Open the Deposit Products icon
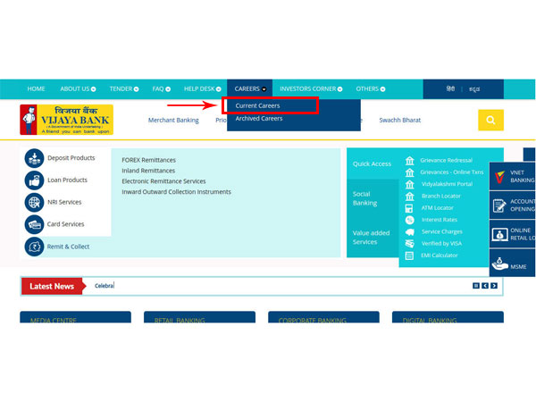 pyautogui.click(x=34, y=158)
